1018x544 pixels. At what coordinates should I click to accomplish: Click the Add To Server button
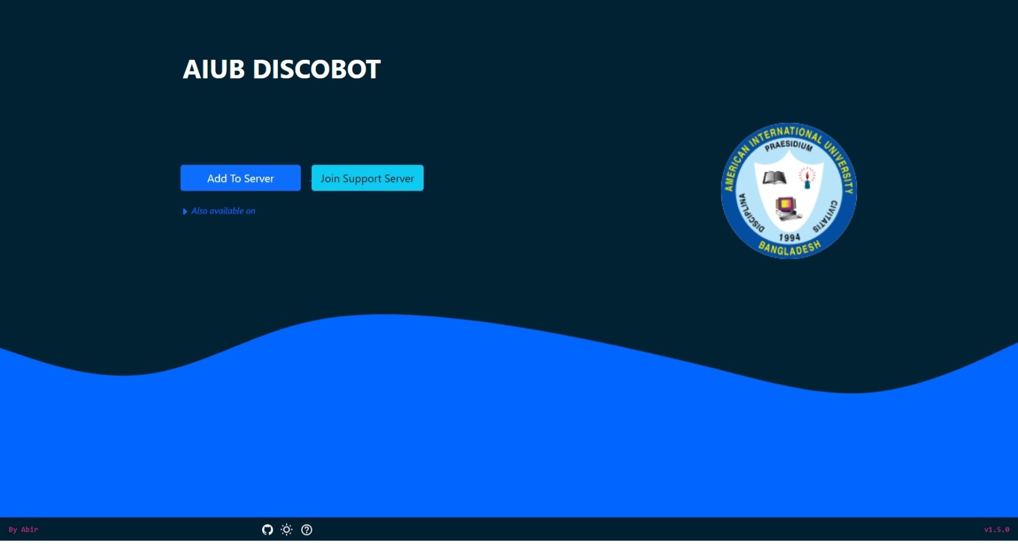click(240, 178)
